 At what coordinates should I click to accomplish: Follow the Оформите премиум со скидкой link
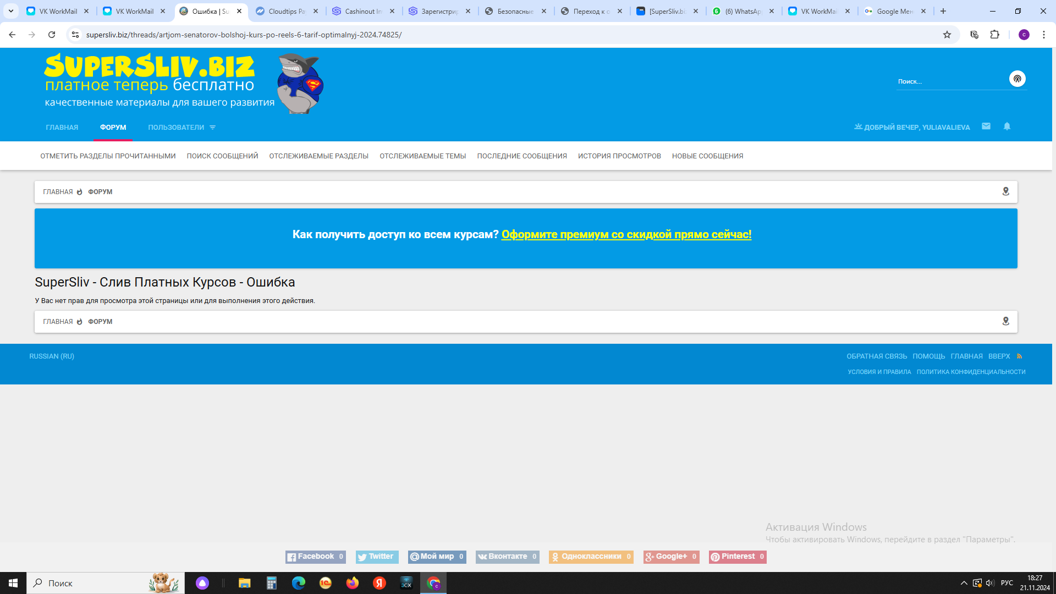[626, 234]
